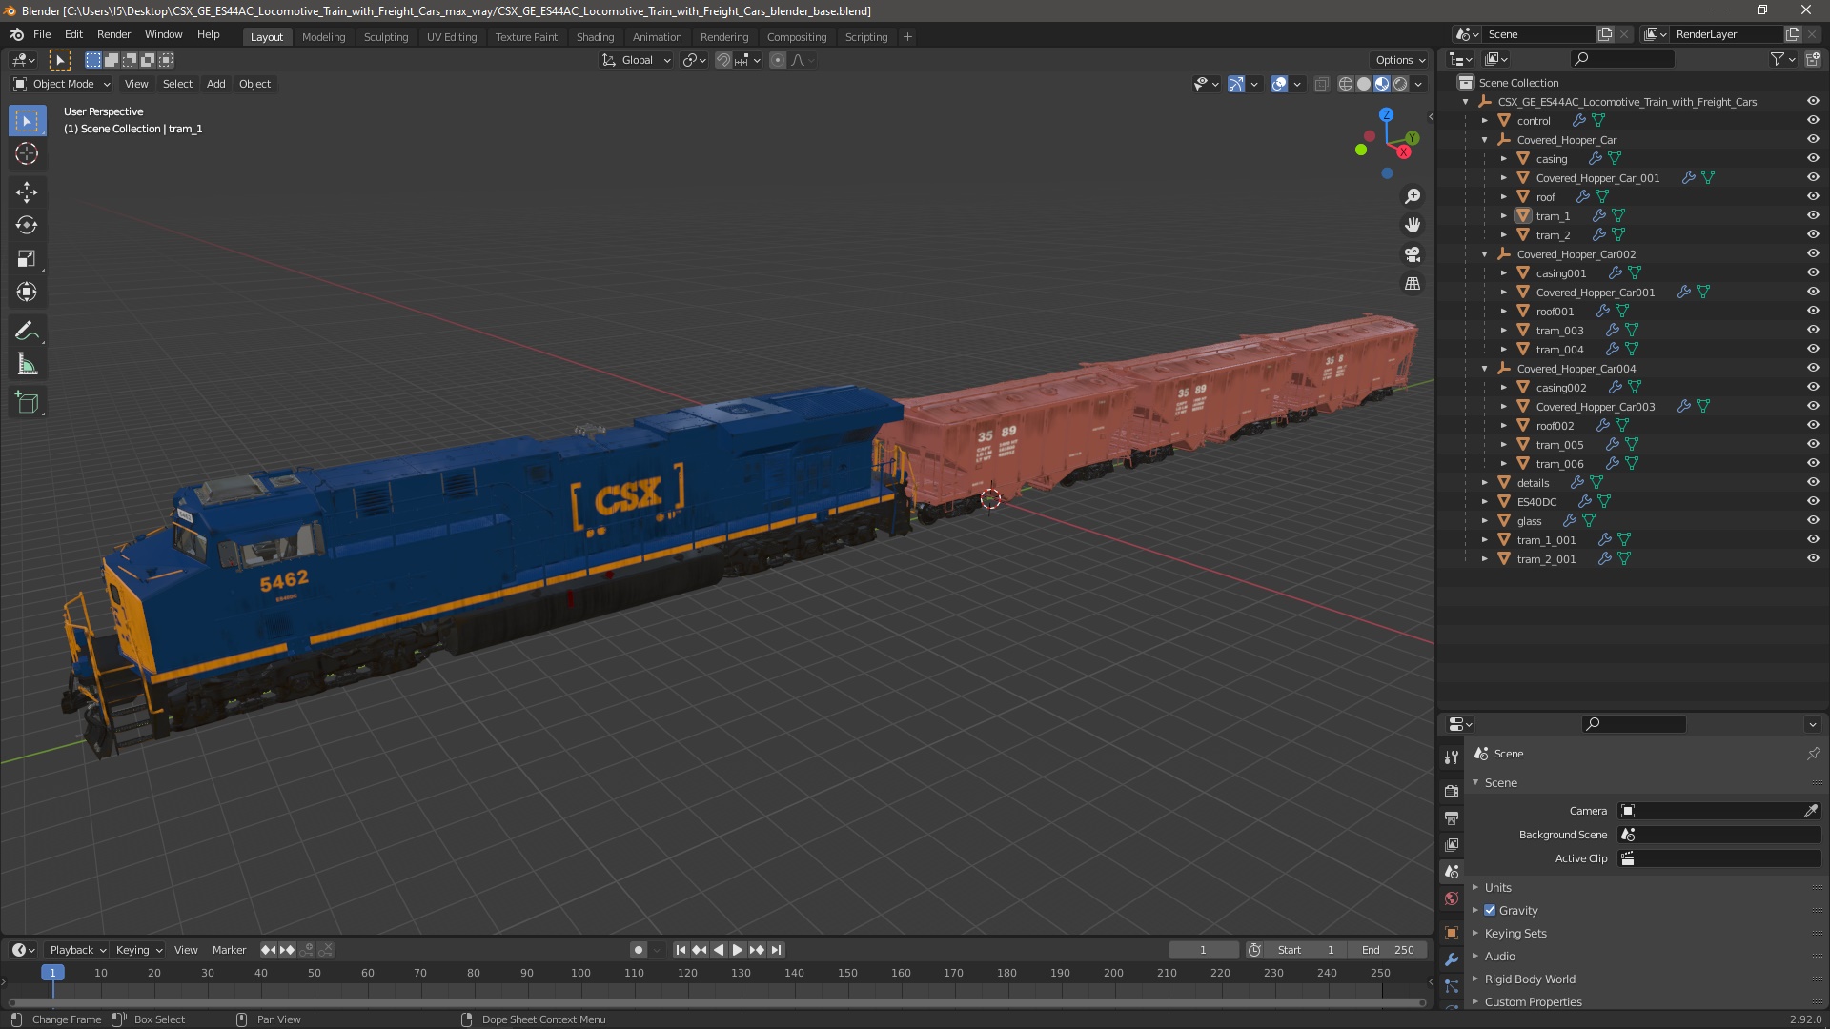
Task: Open the Render menu
Action: tap(113, 34)
